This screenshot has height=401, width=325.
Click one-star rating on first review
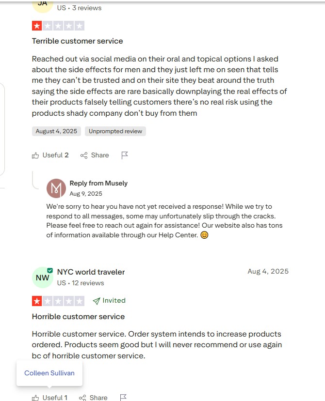pyautogui.click(x=37, y=26)
